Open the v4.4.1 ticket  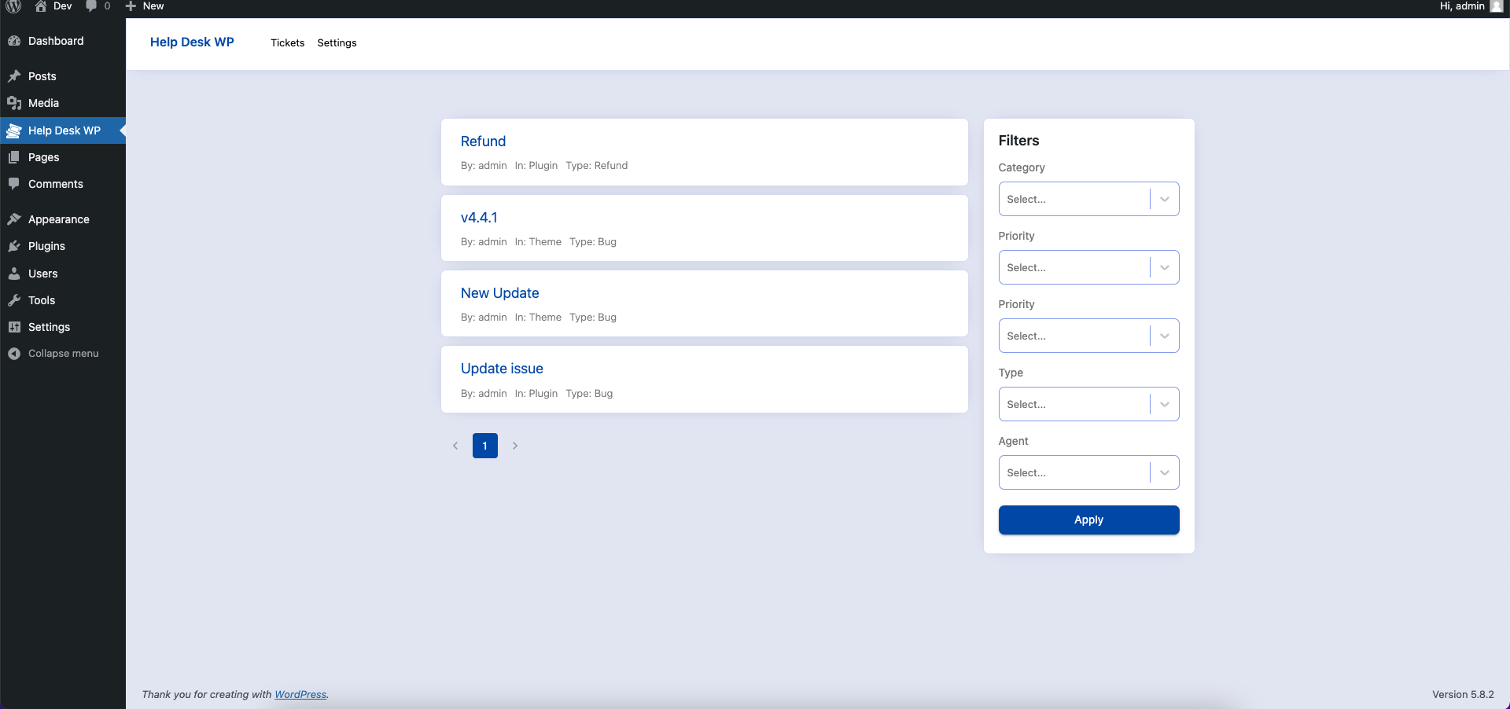click(479, 218)
